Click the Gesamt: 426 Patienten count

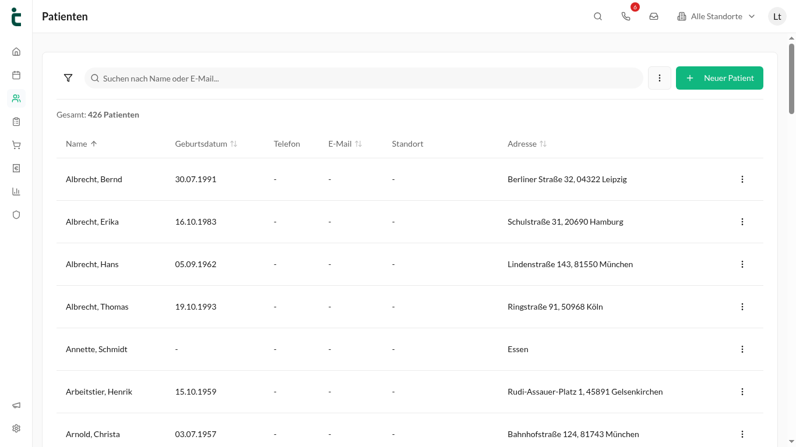tap(98, 115)
